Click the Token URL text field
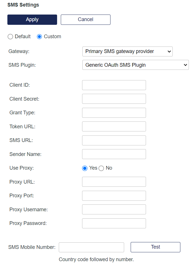The height and width of the screenshot is (264, 194). [x=114, y=127]
